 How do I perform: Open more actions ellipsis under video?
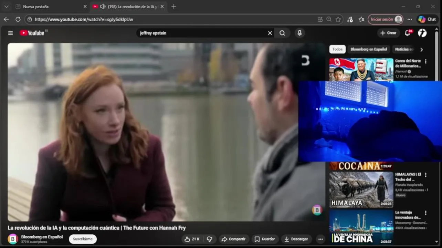point(320,239)
